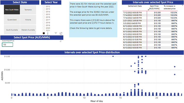This screenshot has height=103, width=184.
Task: Select South Australia state tile
Action: tap(12, 30)
